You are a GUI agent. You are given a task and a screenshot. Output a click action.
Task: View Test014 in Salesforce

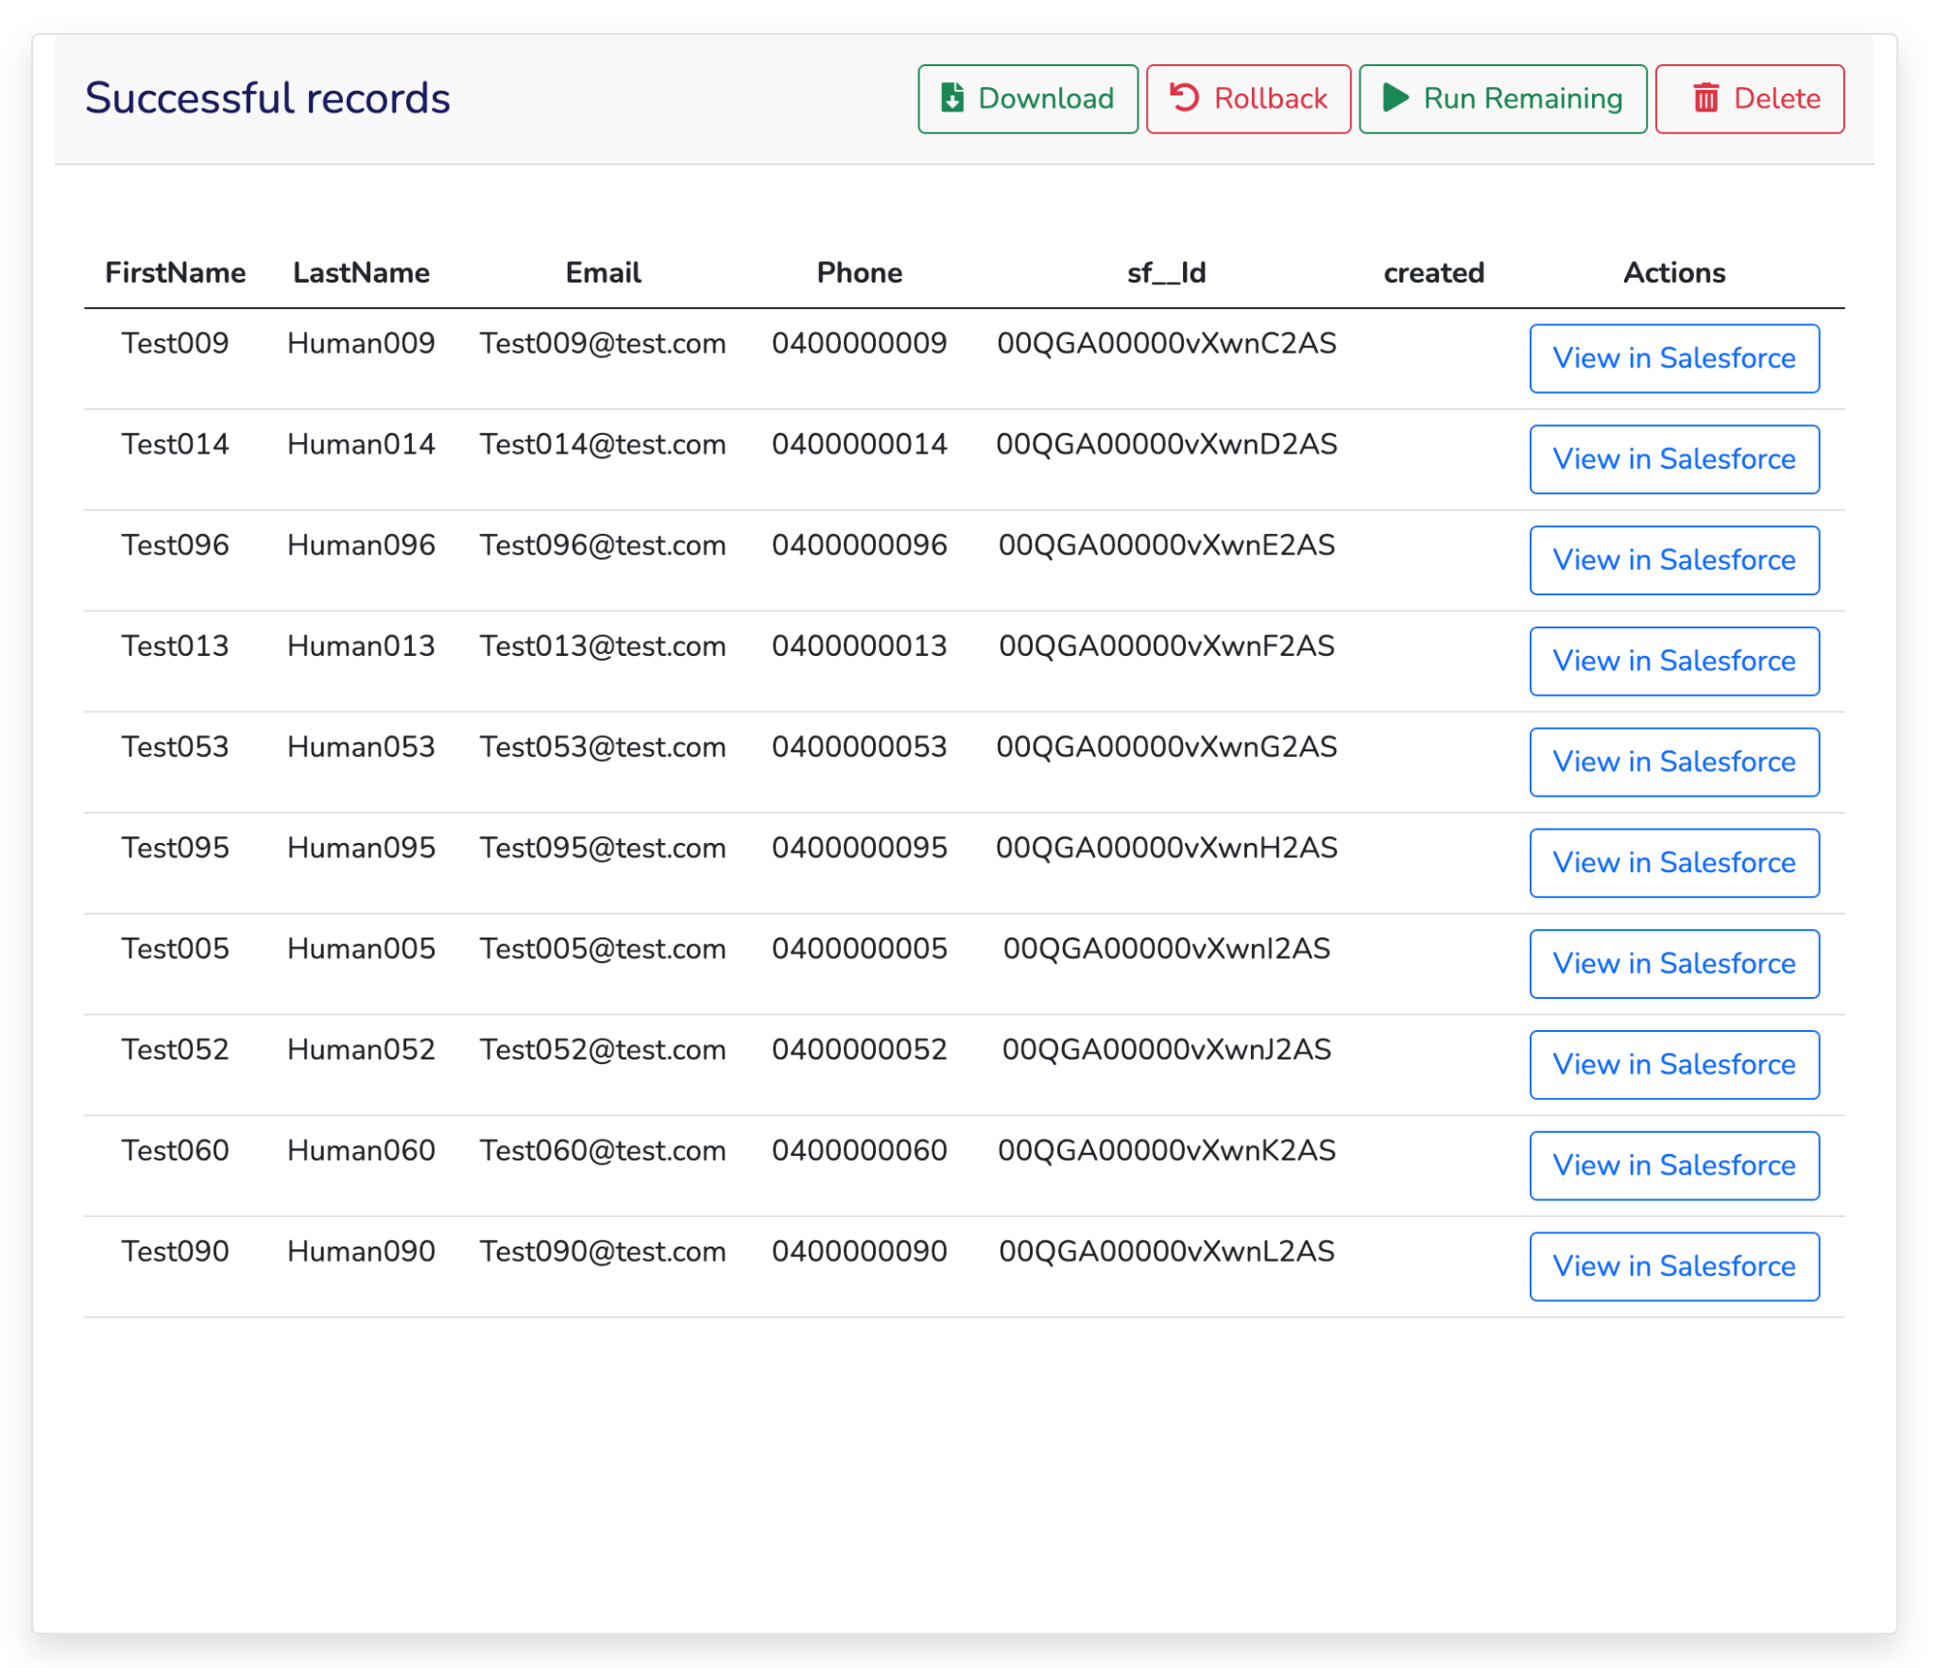click(1674, 459)
